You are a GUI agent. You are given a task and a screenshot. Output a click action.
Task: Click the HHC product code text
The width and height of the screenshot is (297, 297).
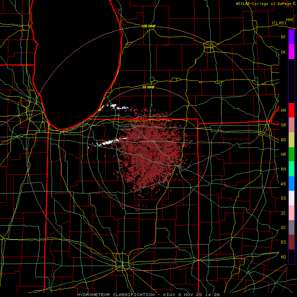(290, 20)
